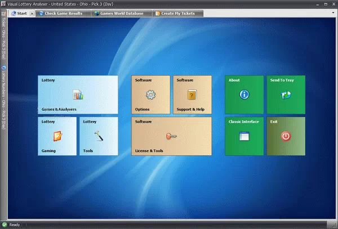Click the About info tile
This screenshot has height=229, width=338.
point(244,95)
